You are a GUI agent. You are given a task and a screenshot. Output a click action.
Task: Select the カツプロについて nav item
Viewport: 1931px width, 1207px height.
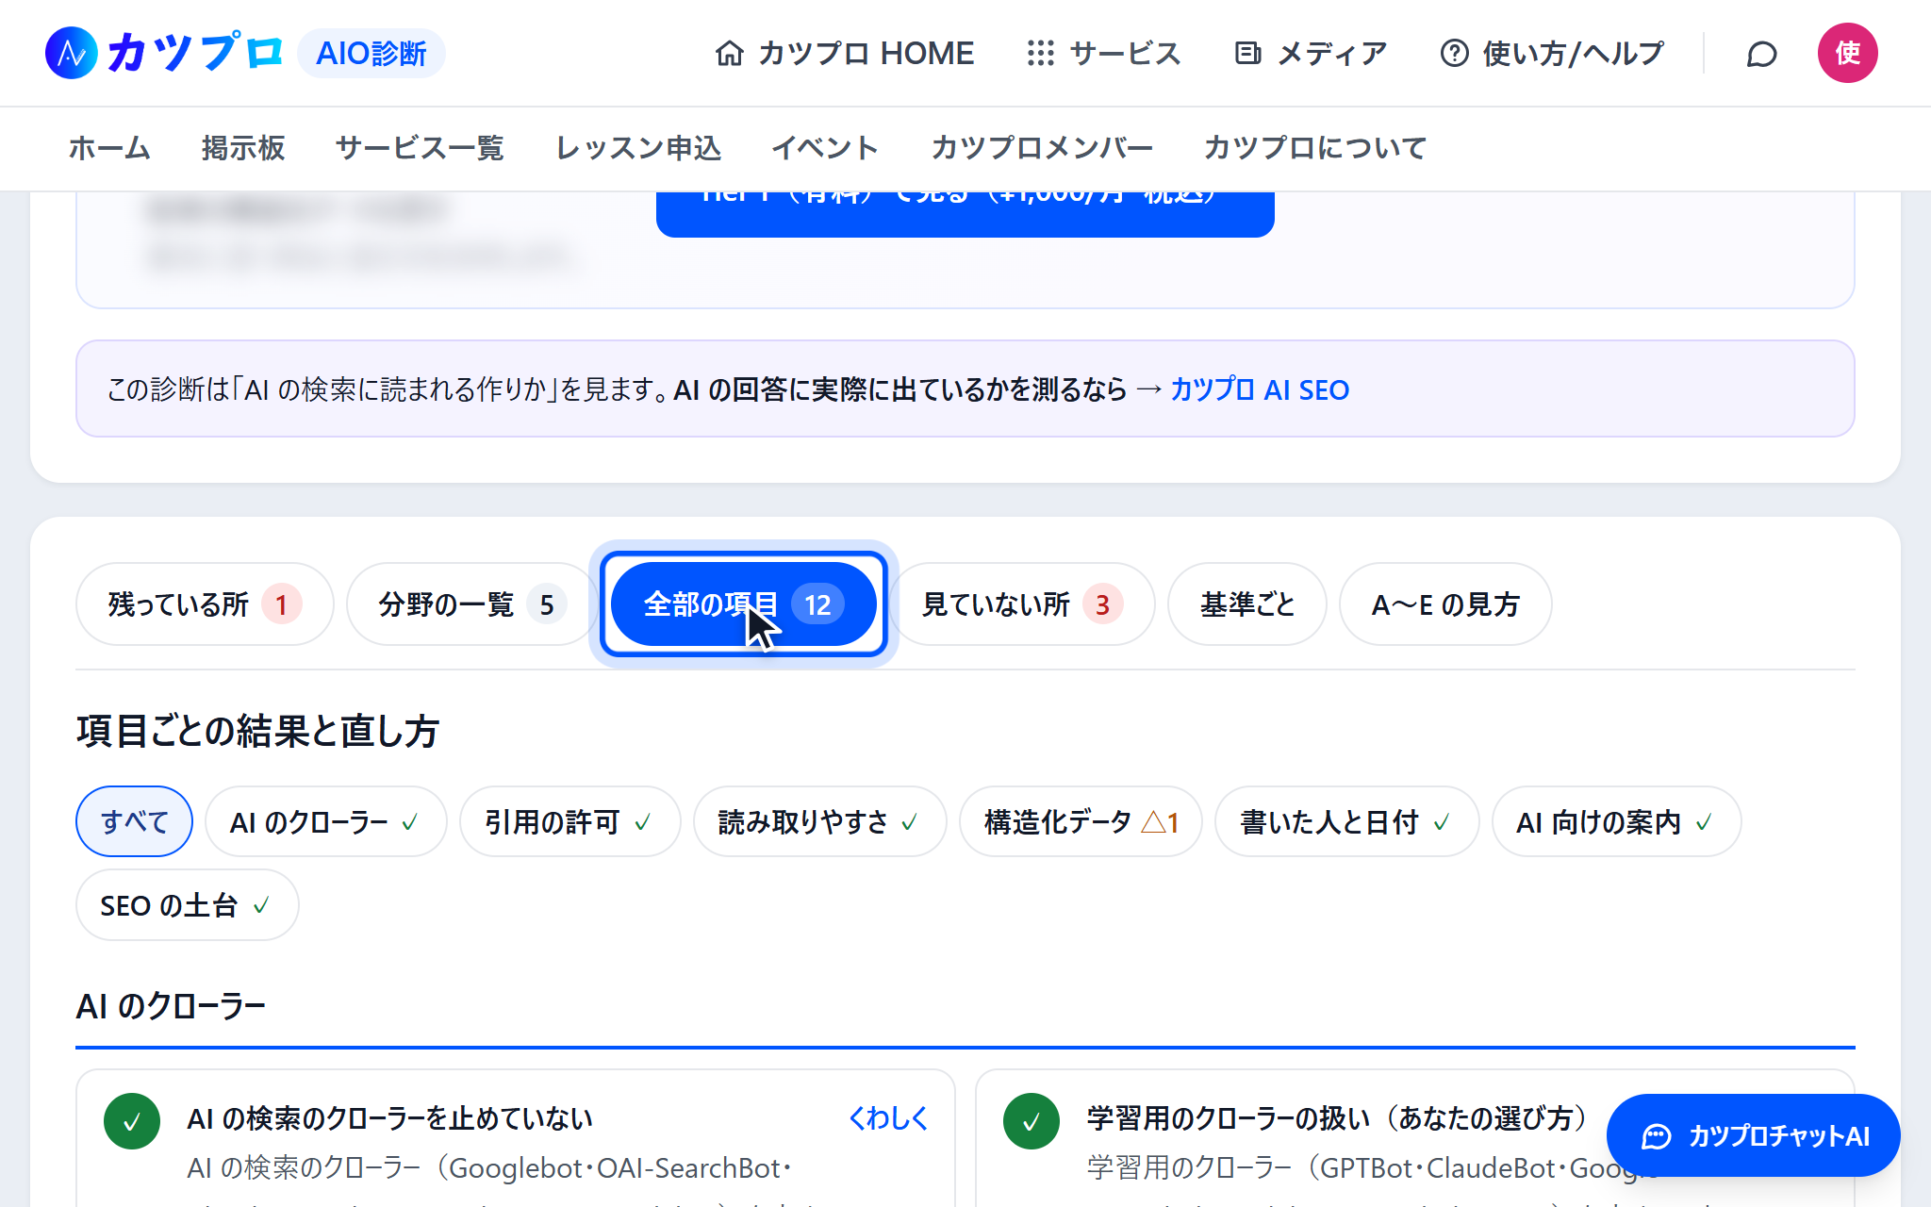point(1315,148)
